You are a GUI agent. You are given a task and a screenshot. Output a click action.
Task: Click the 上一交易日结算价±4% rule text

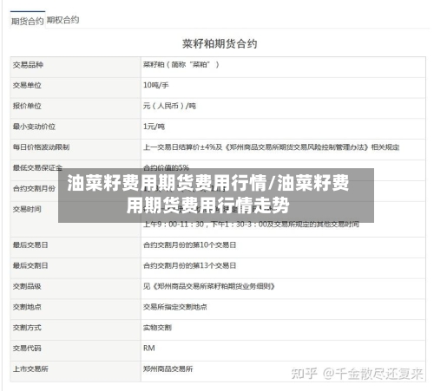click(x=271, y=147)
